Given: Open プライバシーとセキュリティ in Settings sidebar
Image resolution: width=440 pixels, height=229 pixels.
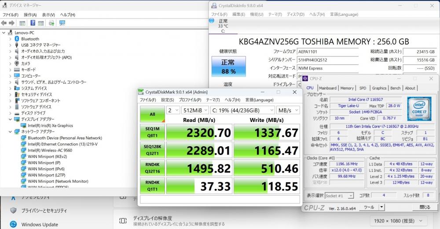Looking at the screenshot, I should (x=39, y=211).
